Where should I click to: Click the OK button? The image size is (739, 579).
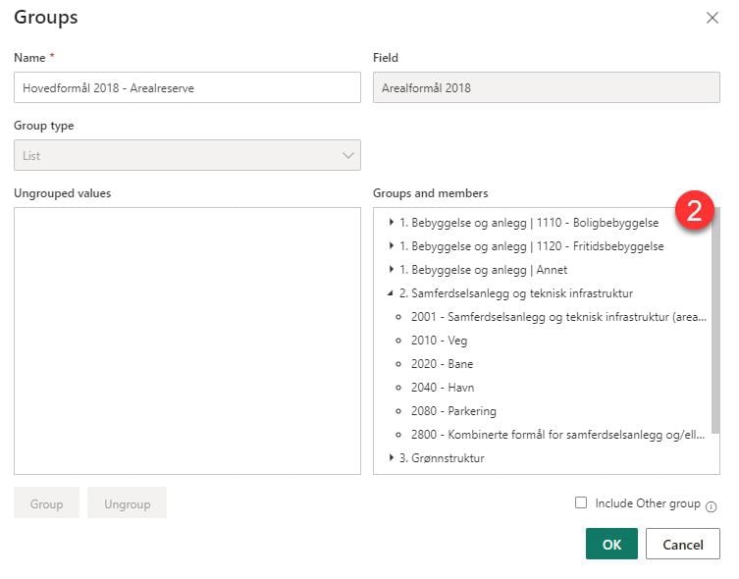(611, 545)
